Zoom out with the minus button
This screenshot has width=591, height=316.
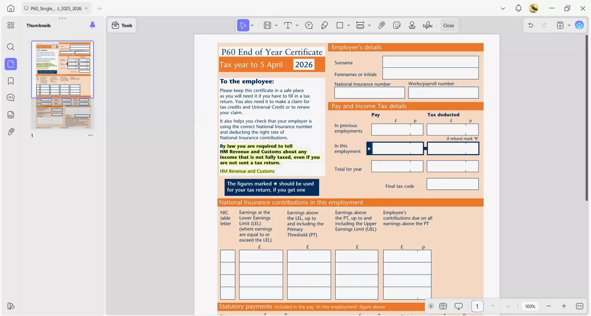(x=549, y=306)
